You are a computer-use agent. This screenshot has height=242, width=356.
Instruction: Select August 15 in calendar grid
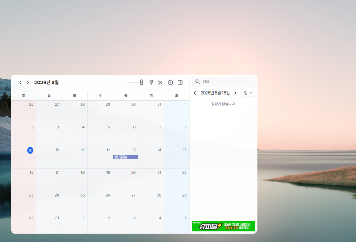click(x=177, y=157)
